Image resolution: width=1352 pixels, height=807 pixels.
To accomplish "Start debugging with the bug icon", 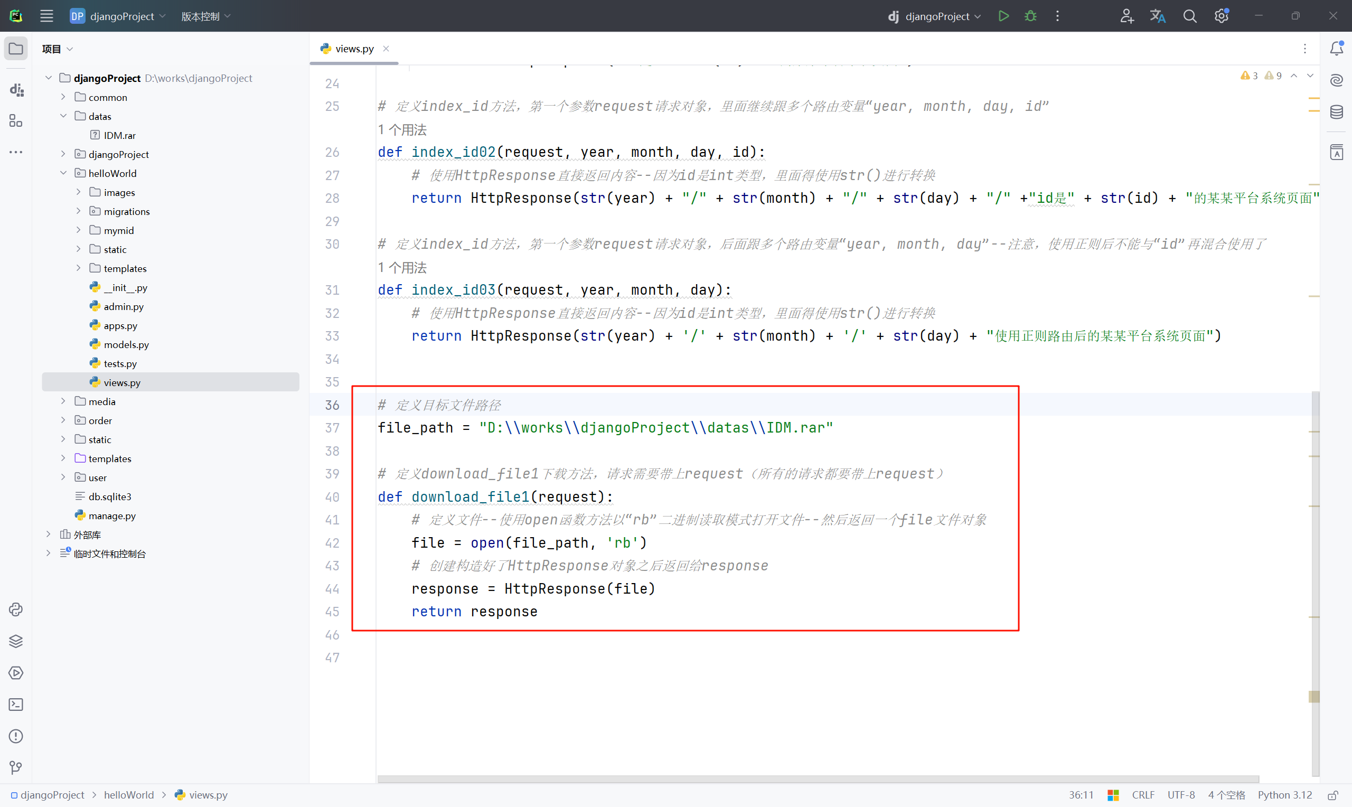I will click(1030, 16).
